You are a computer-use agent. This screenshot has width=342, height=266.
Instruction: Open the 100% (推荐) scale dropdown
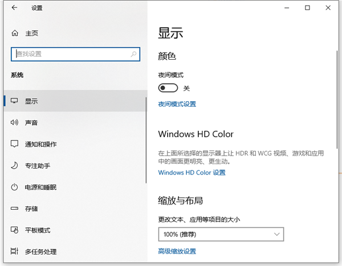(221, 234)
